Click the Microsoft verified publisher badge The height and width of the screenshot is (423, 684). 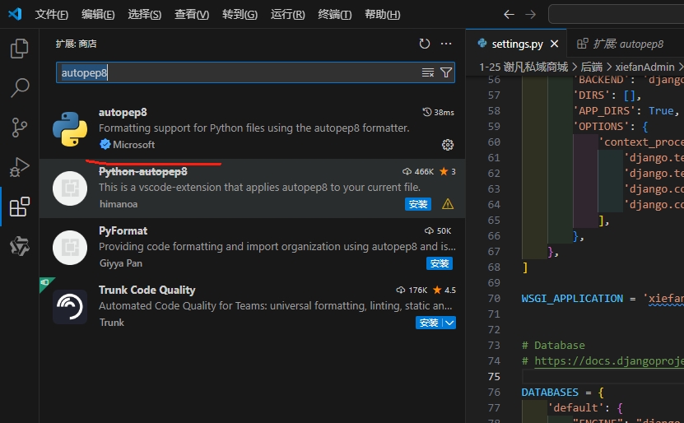point(105,144)
